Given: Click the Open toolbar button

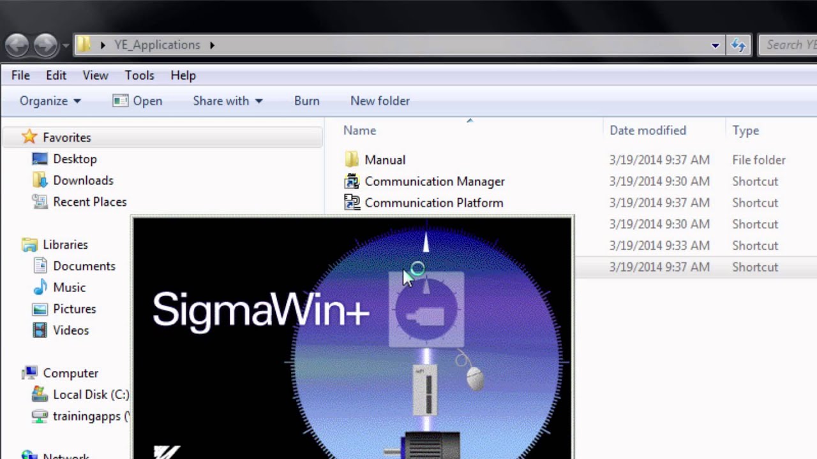Looking at the screenshot, I should 137,101.
